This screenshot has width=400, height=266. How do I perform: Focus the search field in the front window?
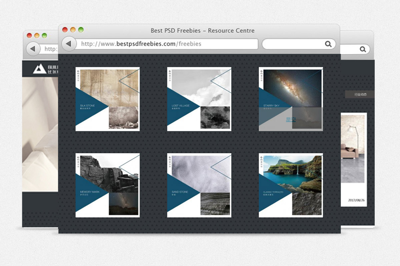click(x=299, y=44)
